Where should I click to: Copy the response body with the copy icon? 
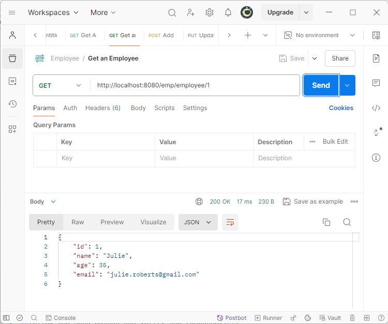click(x=326, y=222)
